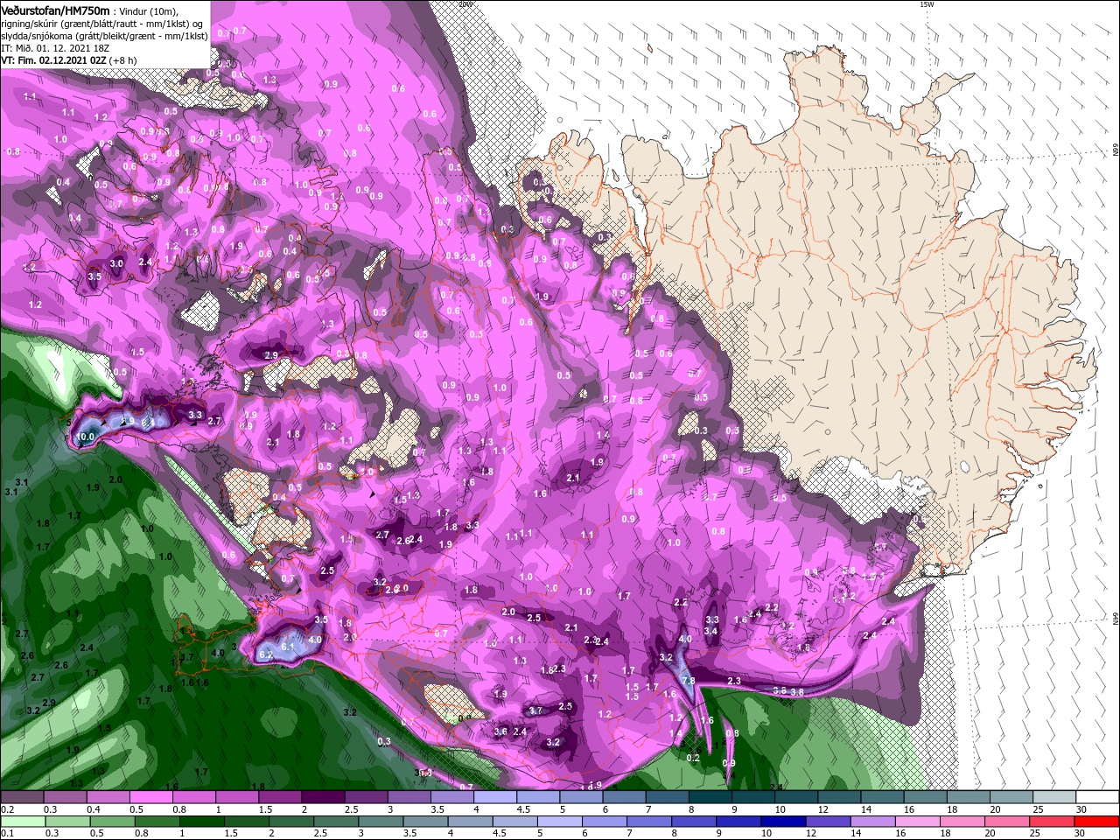Viewport: 1120px width, 840px height.
Task: Click the dark purple 2–2.5 snow legend swatch
Action: pyautogui.click(x=322, y=797)
